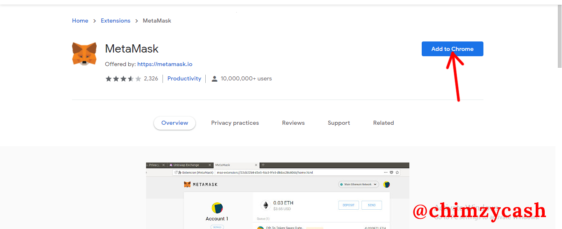Click the MetaMask preview screenshot image

pyautogui.click(x=278, y=196)
